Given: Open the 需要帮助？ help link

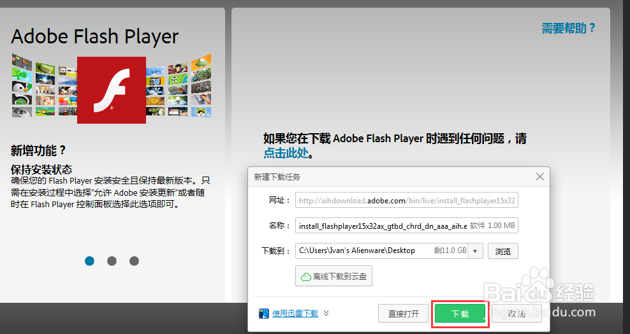Looking at the screenshot, I should [568, 28].
